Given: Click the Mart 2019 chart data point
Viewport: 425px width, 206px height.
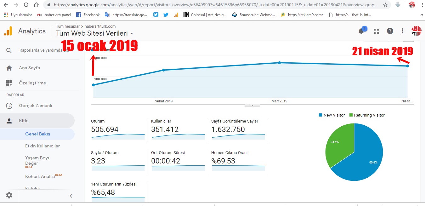Looking at the screenshot, I should point(279,63).
